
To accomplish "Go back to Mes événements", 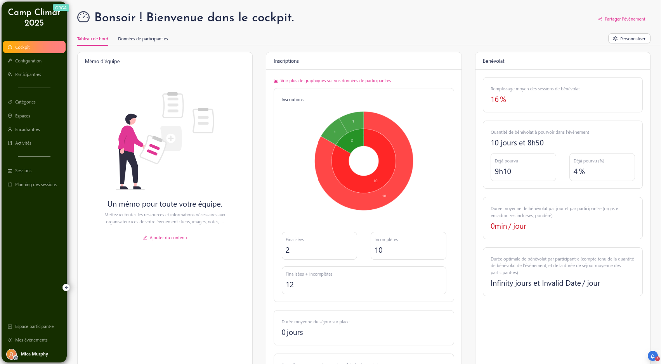I will point(31,340).
